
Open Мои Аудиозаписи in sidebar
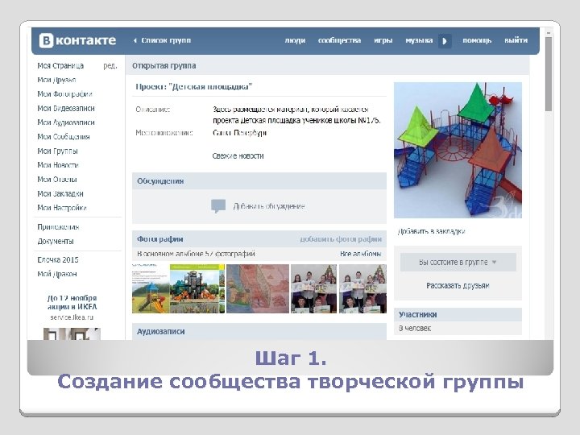pos(66,122)
